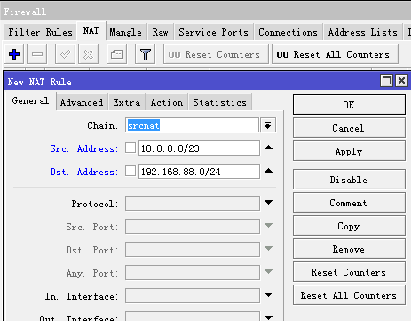Viewport: 411px width, 321px height.
Task: Go to the Service Ports tab
Action: click(x=213, y=32)
